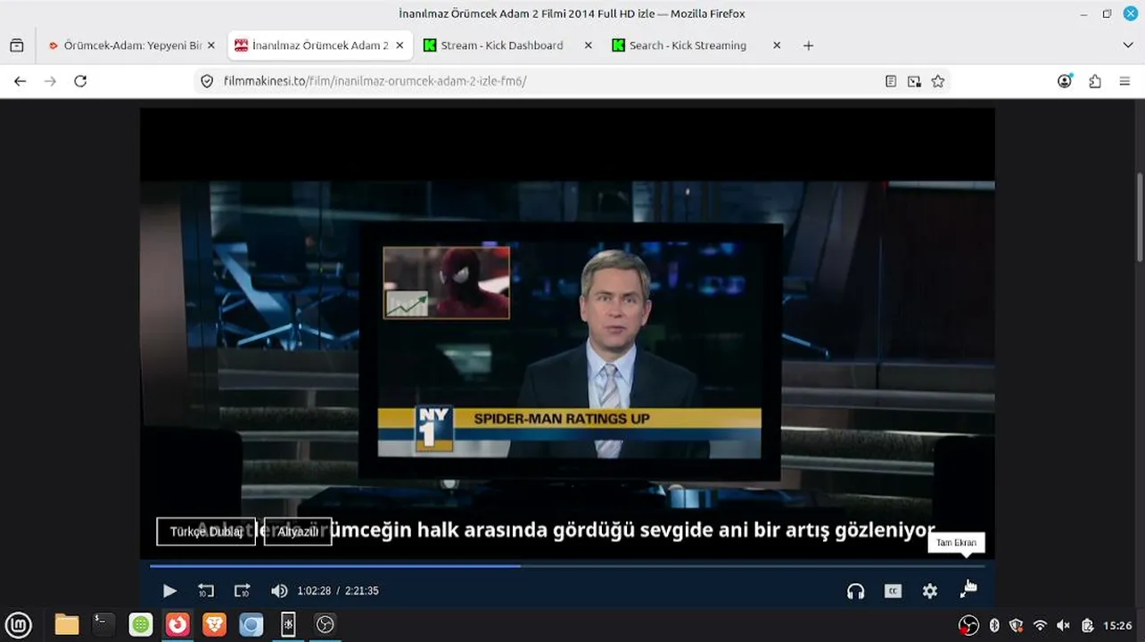1145x642 pixels.
Task: Rewind the video 10 seconds
Action: pyautogui.click(x=206, y=590)
